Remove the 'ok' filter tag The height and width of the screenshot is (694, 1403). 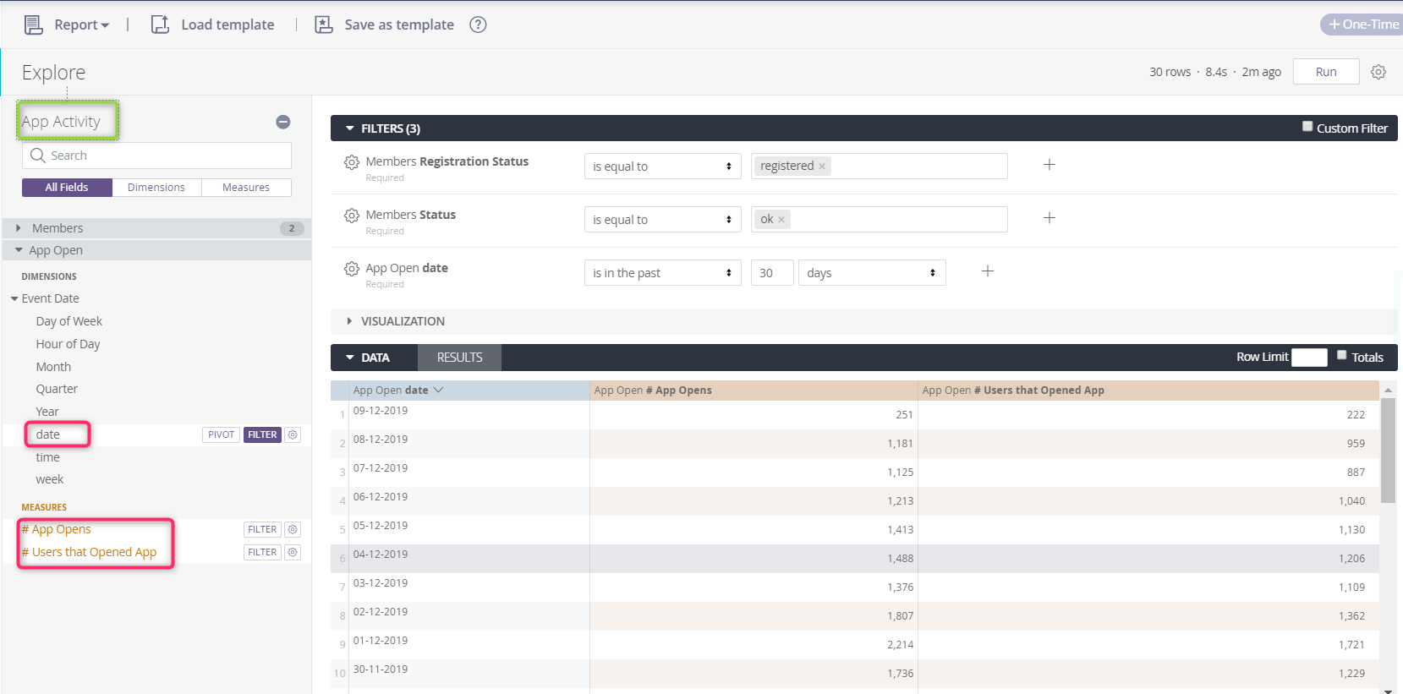click(x=781, y=220)
